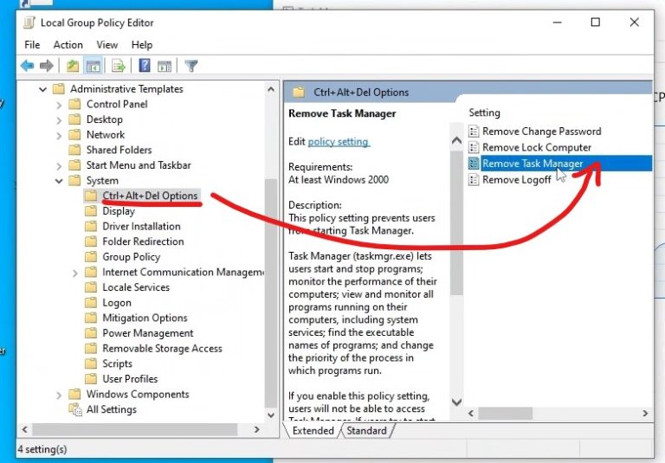Click the Scripts folder icon
The width and height of the screenshot is (665, 463).
(x=91, y=363)
